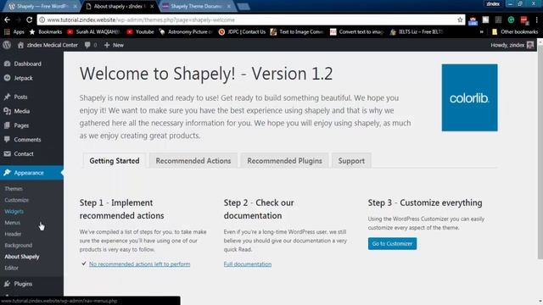Open Astronomy Picture bookmark
The width and height of the screenshot is (543, 305).
[x=186, y=32]
